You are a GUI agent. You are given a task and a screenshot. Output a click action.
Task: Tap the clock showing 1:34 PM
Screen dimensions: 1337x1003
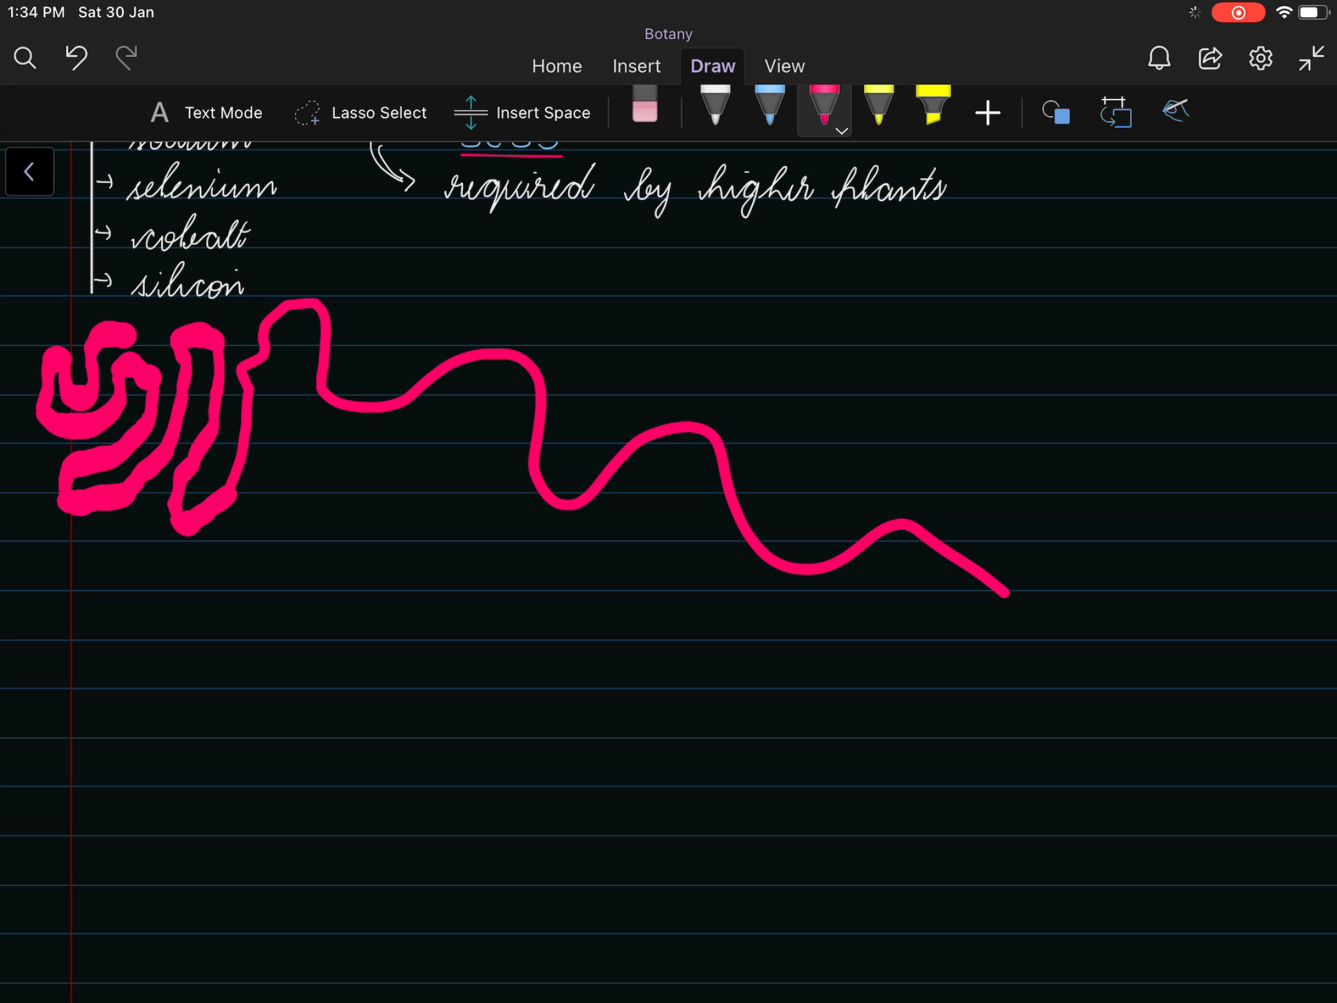pos(36,12)
